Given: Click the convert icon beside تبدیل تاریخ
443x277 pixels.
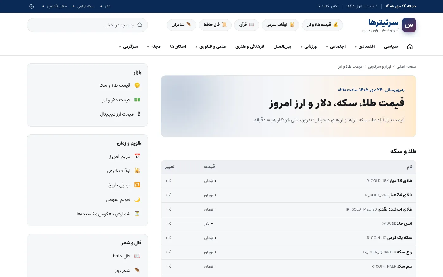Looking at the screenshot, I should [137, 185].
